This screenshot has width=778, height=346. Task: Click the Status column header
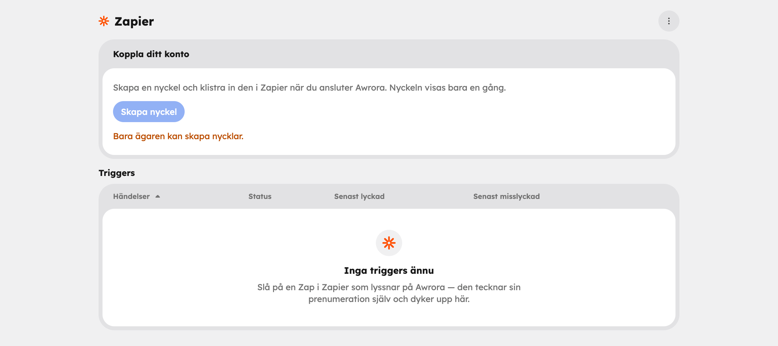click(260, 196)
